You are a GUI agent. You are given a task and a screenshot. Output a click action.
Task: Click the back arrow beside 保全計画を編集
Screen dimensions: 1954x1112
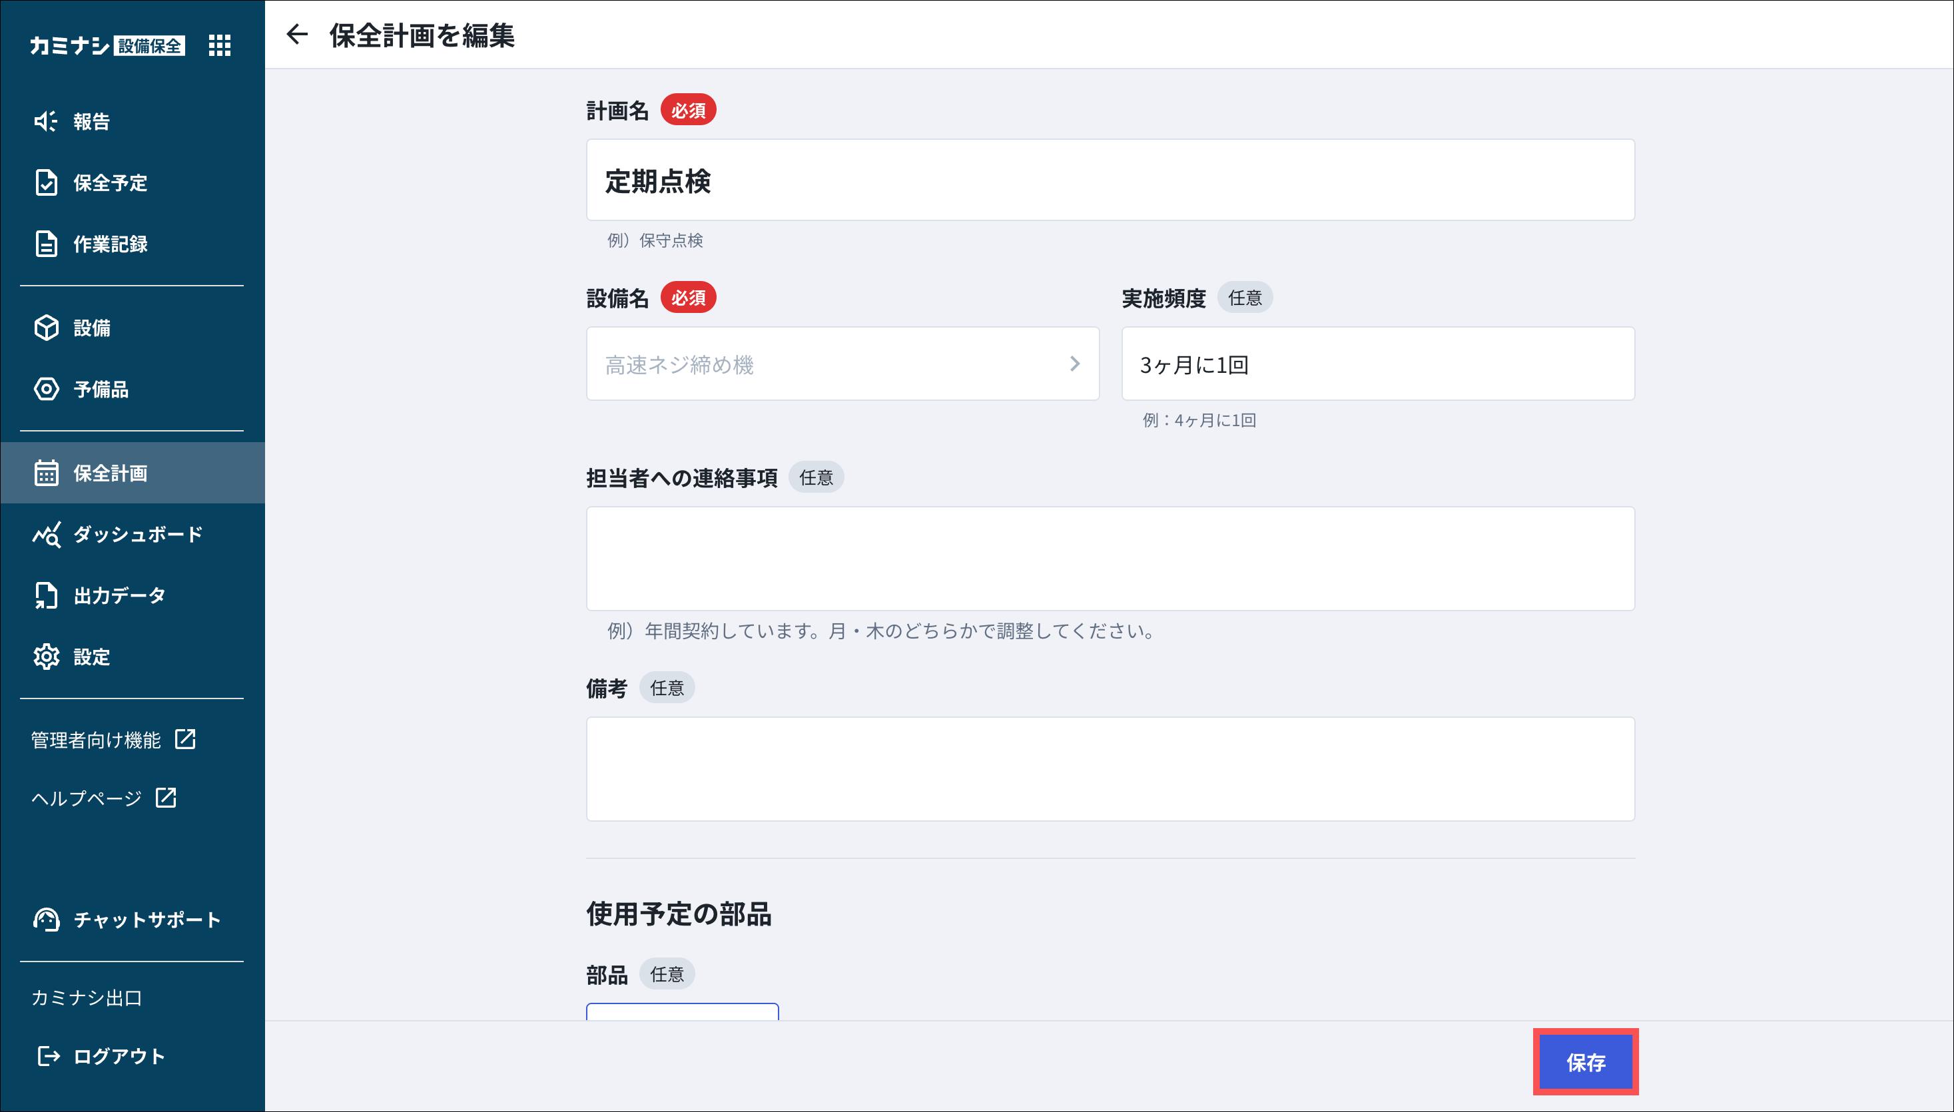[x=297, y=35]
